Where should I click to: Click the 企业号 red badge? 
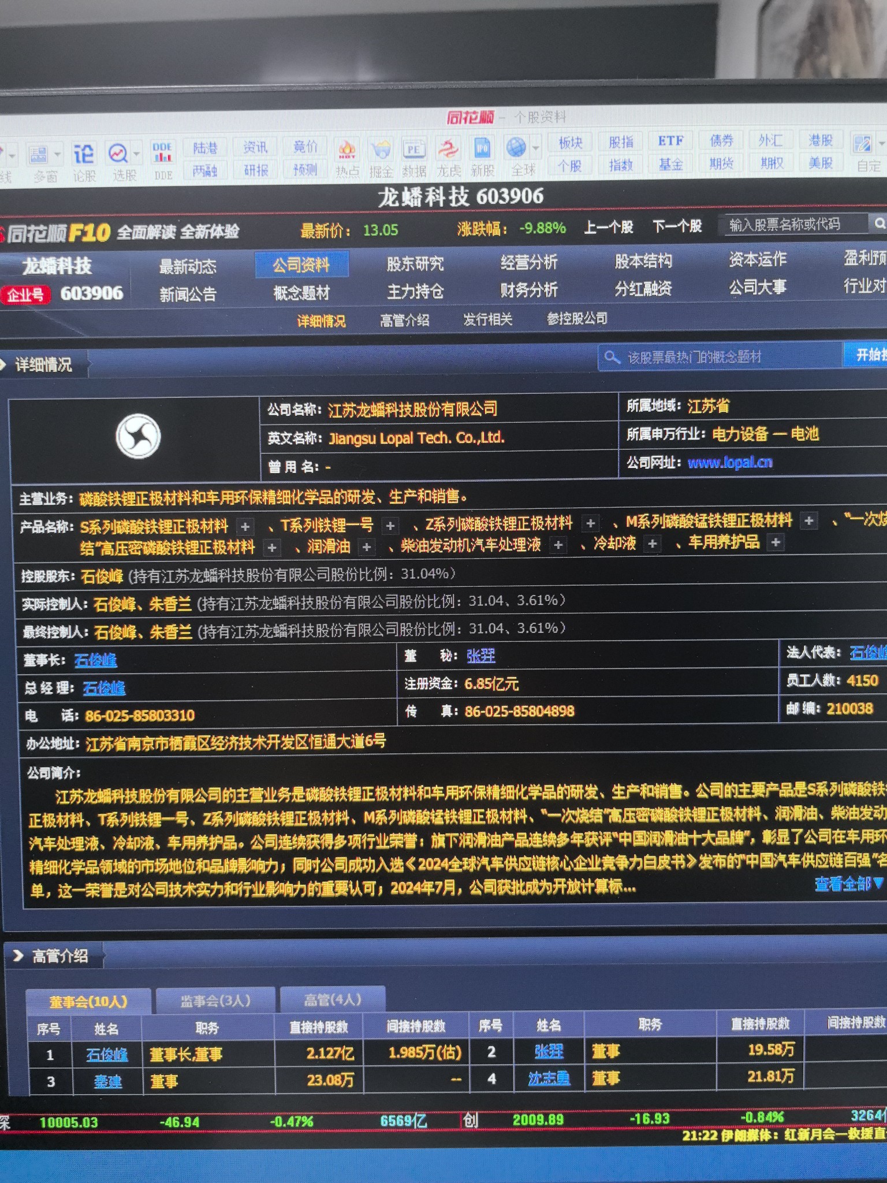tap(25, 295)
